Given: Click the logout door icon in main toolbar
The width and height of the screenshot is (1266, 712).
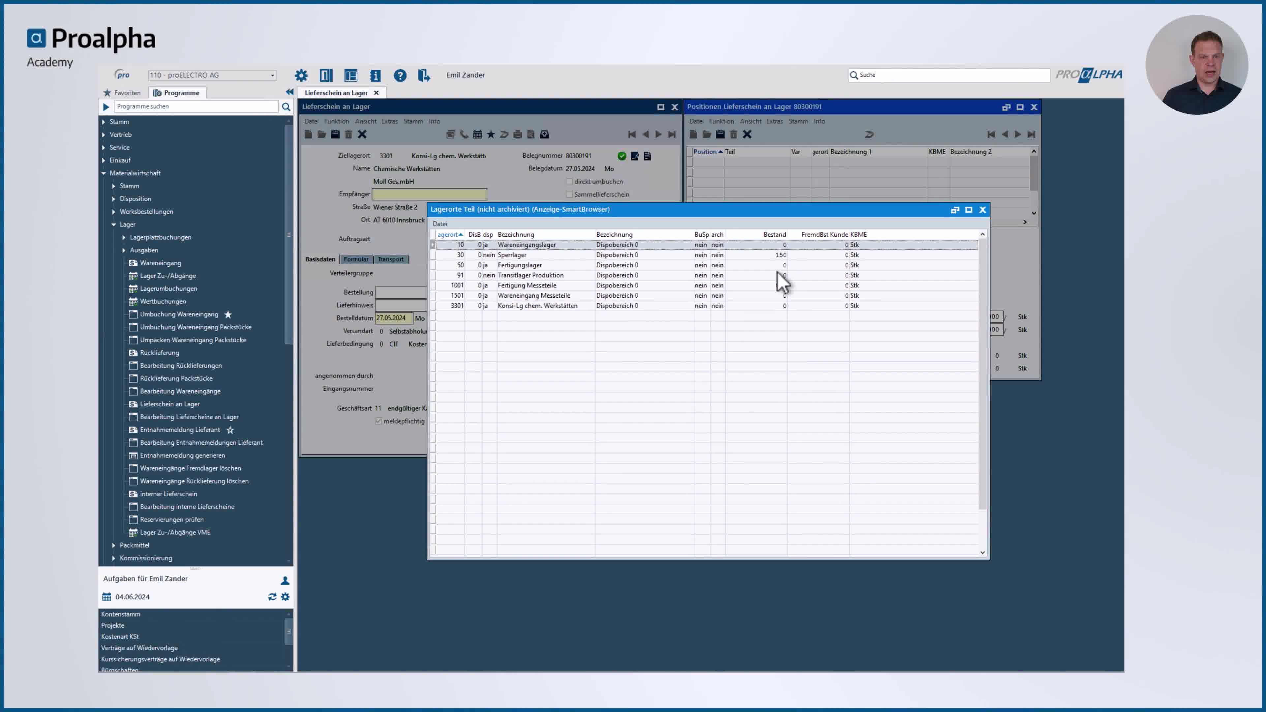Looking at the screenshot, I should pos(424,75).
